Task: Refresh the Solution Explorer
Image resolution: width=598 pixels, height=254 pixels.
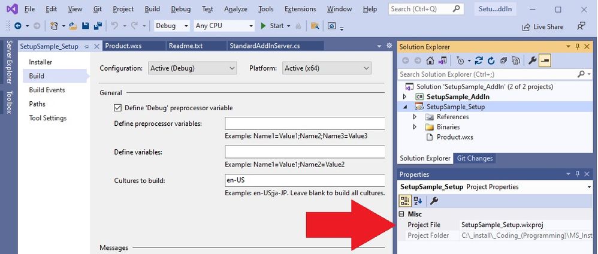Action: click(491, 61)
